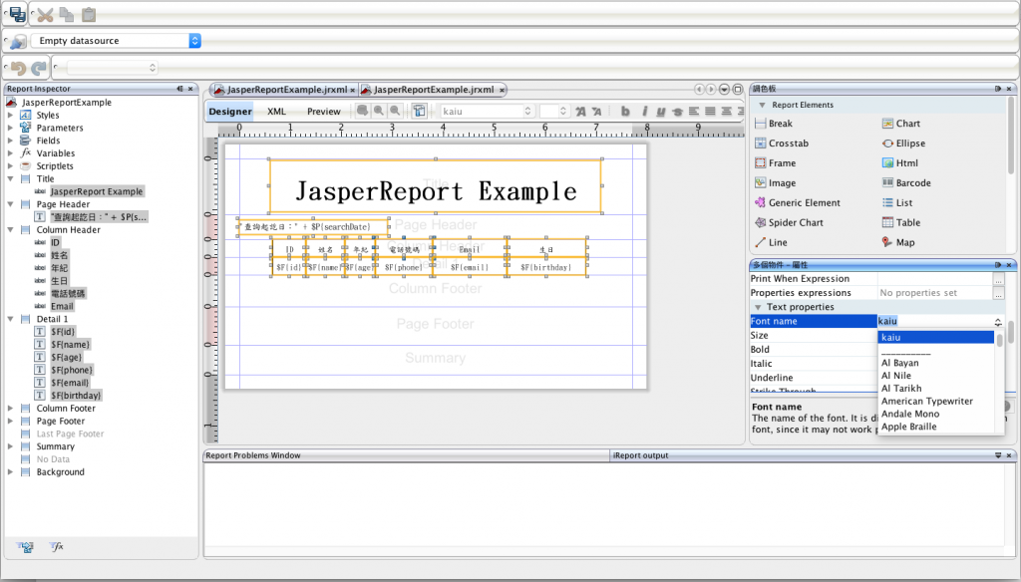Decrease font size with the smaller A icon

point(597,112)
